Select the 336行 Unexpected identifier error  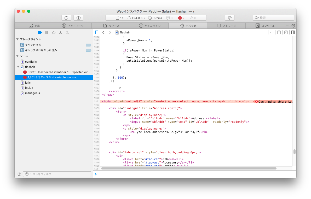54,72
